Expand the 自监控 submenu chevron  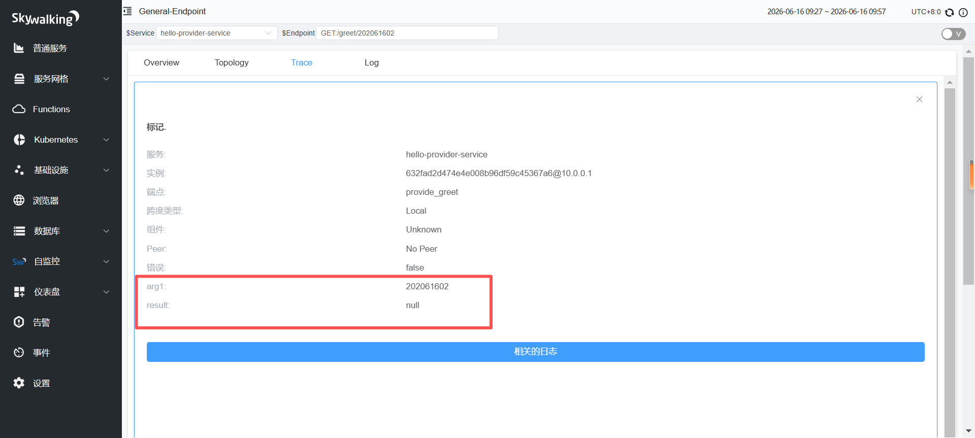106,261
